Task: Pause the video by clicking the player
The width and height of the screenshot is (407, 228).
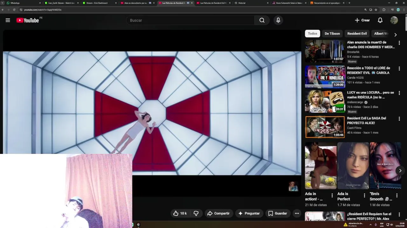Action: [x=152, y=113]
